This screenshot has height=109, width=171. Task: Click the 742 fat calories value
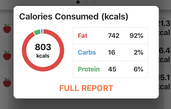114,36
